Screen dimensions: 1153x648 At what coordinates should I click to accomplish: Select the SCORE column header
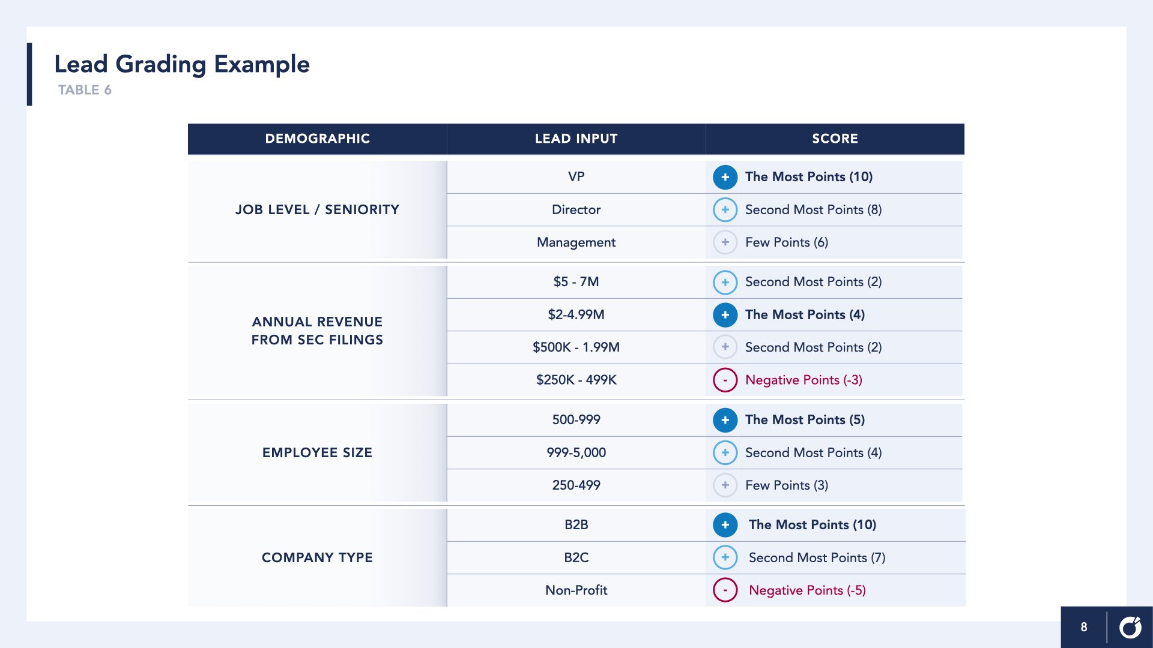[x=835, y=139]
